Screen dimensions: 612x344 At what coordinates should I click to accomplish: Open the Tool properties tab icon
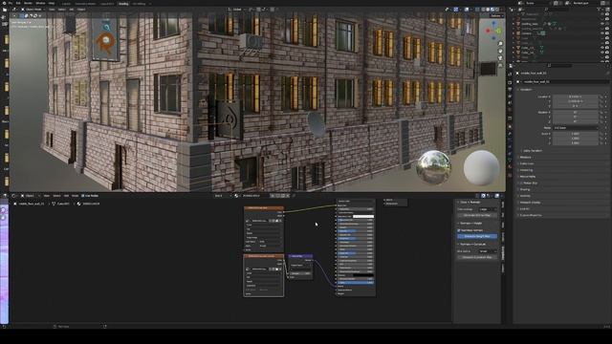point(510,74)
